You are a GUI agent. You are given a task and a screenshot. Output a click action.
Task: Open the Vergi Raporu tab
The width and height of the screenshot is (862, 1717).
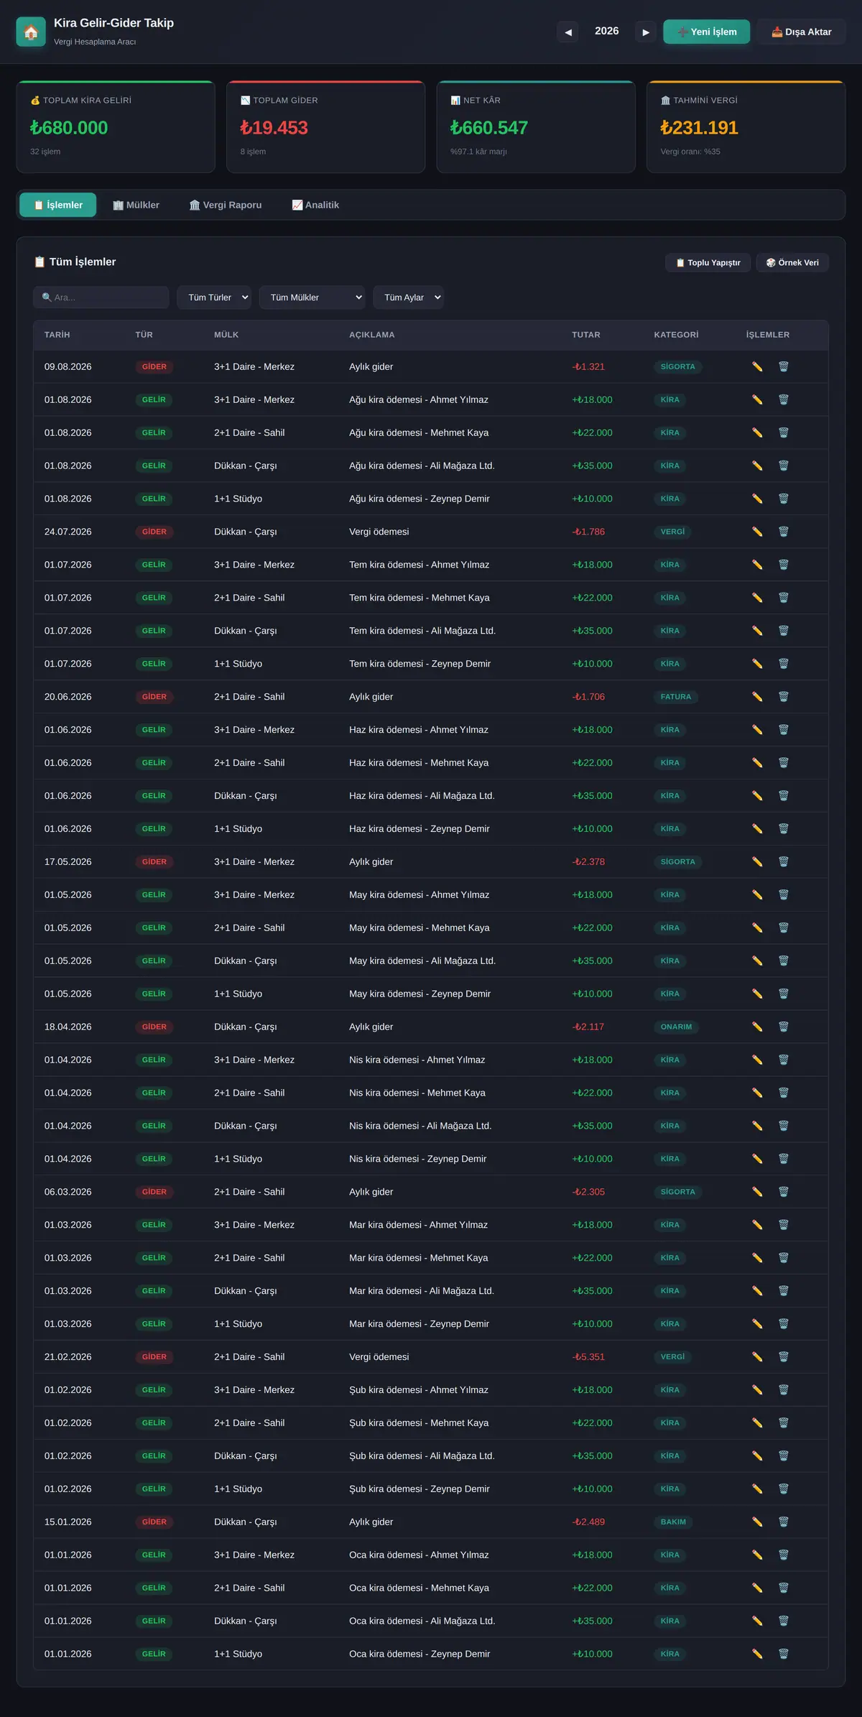click(226, 205)
